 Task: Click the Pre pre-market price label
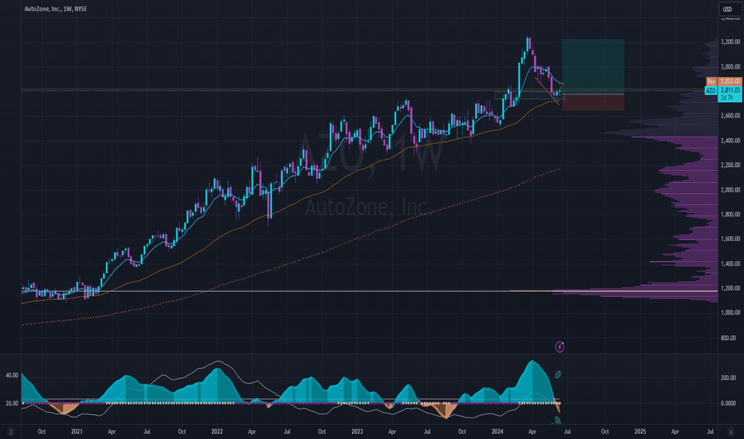pyautogui.click(x=711, y=81)
